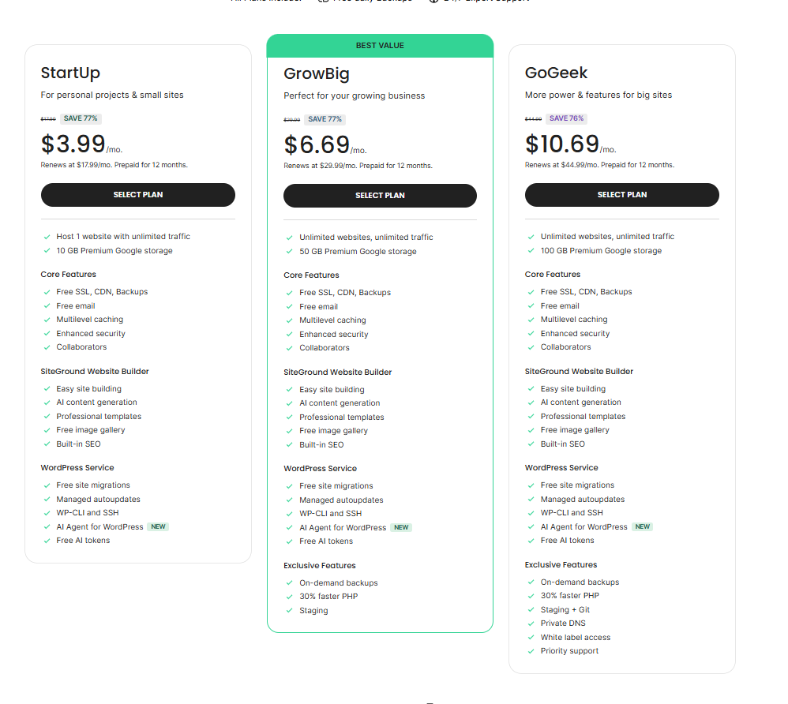Click the GrowBig plan title
788x704 pixels.
pyautogui.click(x=316, y=74)
